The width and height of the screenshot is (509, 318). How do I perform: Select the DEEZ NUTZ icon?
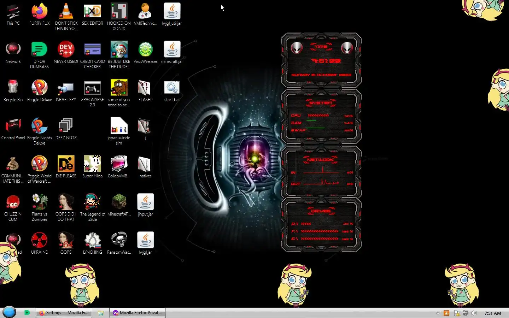click(66, 129)
